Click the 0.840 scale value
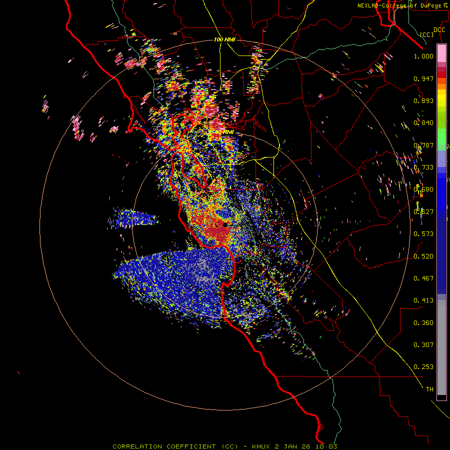 423,123
